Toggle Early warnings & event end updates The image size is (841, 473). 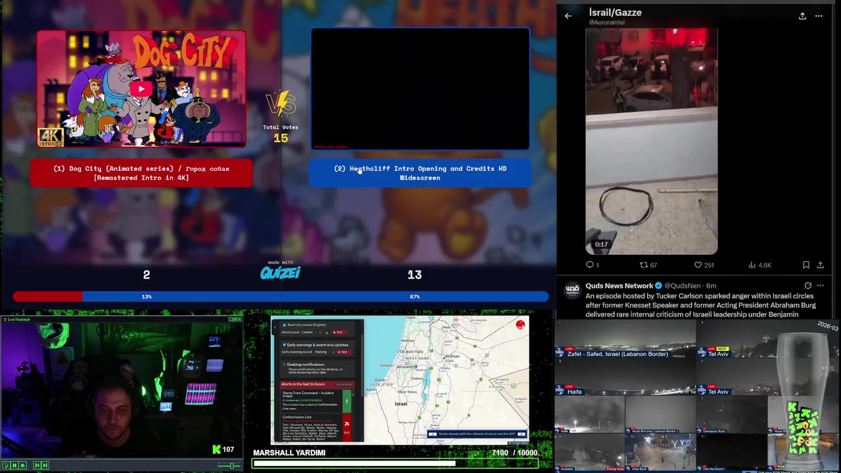[284, 345]
